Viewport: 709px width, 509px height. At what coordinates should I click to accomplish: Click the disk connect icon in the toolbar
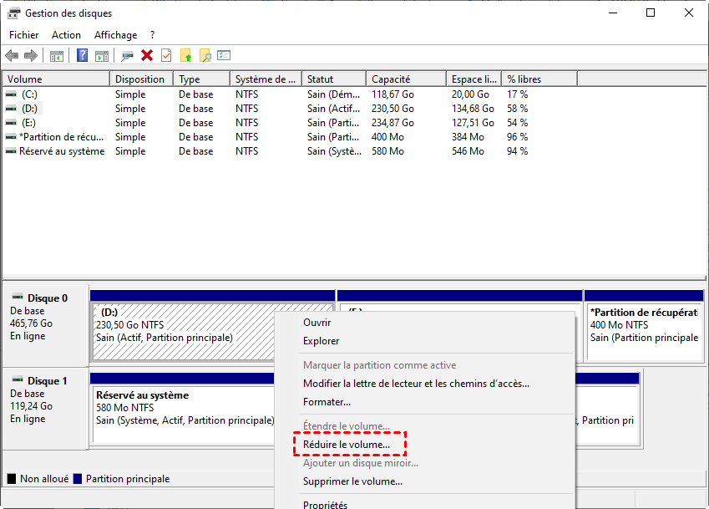[x=127, y=55]
